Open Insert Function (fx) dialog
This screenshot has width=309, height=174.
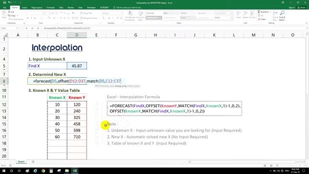point(38,28)
